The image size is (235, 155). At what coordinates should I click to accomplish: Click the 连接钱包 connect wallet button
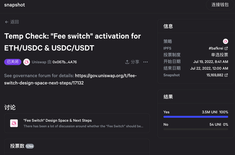point(220,5)
